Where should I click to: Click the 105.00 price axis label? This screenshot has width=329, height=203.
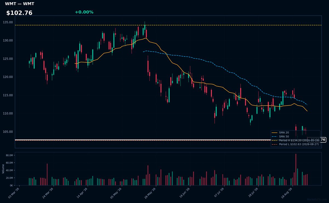pos(8,132)
